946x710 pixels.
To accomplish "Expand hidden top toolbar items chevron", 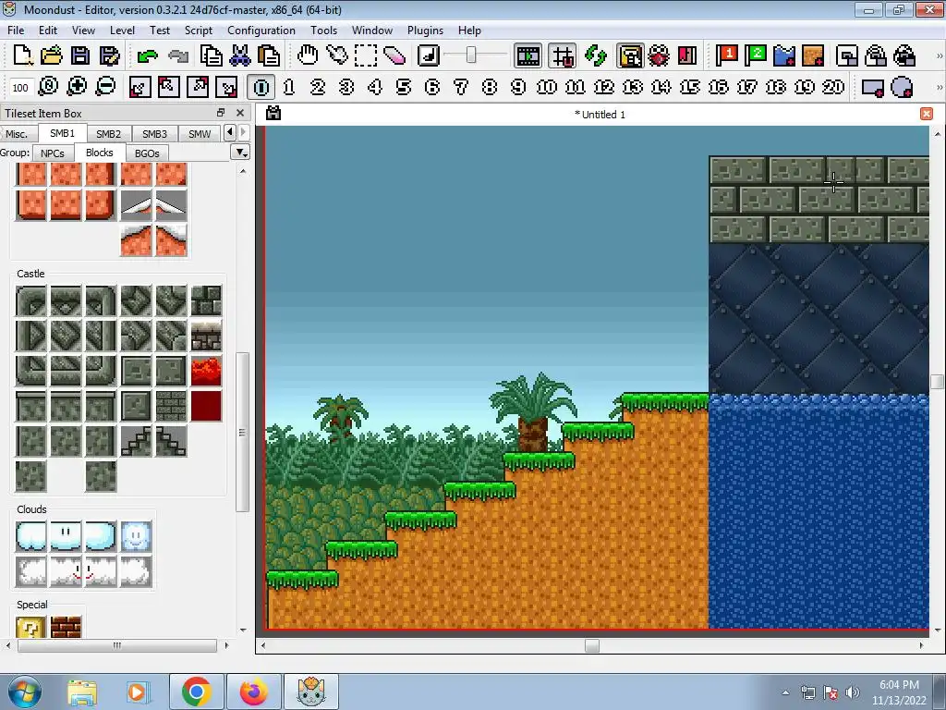I will click(x=939, y=55).
